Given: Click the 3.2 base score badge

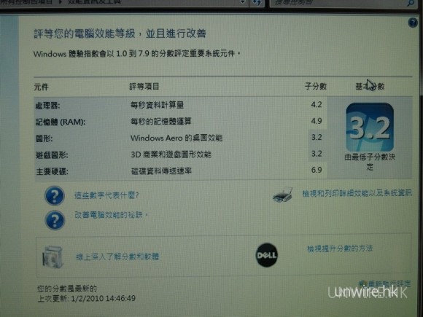Looking at the screenshot, I should tap(370, 128).
